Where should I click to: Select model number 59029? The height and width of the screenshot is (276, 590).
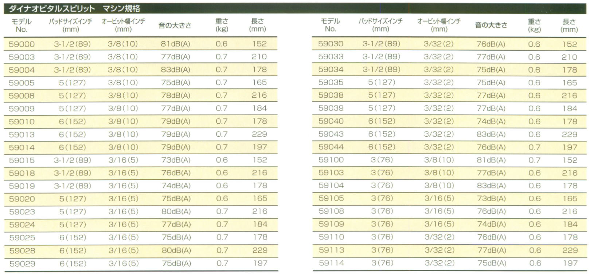point(22,263)
